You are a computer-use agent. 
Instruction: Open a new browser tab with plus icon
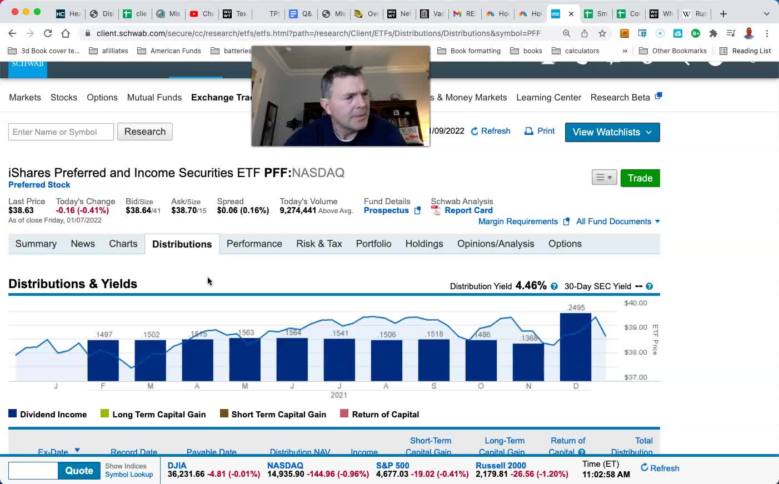pos(723,14)
